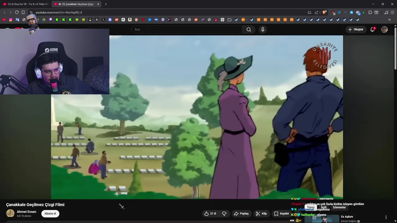
Task: Open the browser hamburger main menu
Action: [x=392, y=12]
